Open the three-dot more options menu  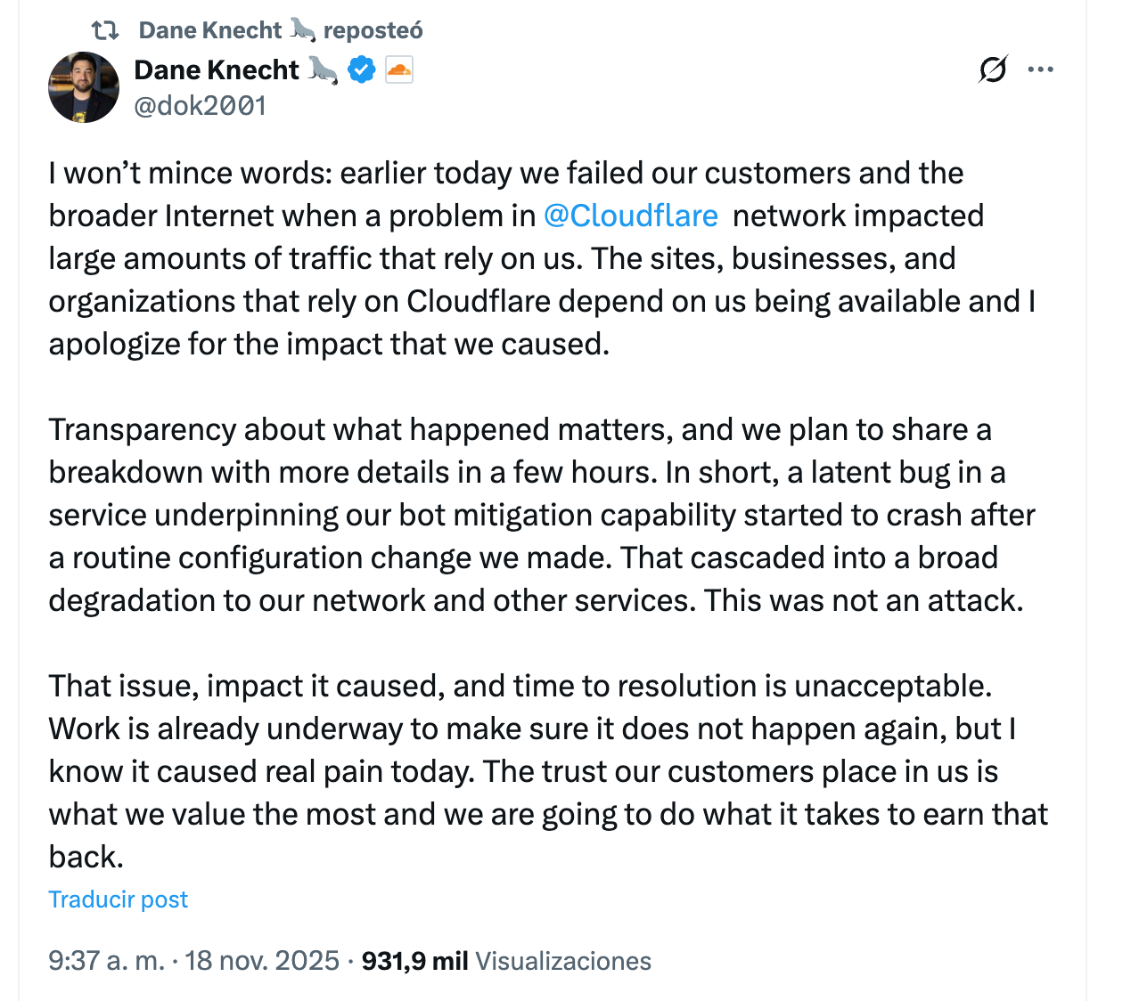click(1040, 69)
